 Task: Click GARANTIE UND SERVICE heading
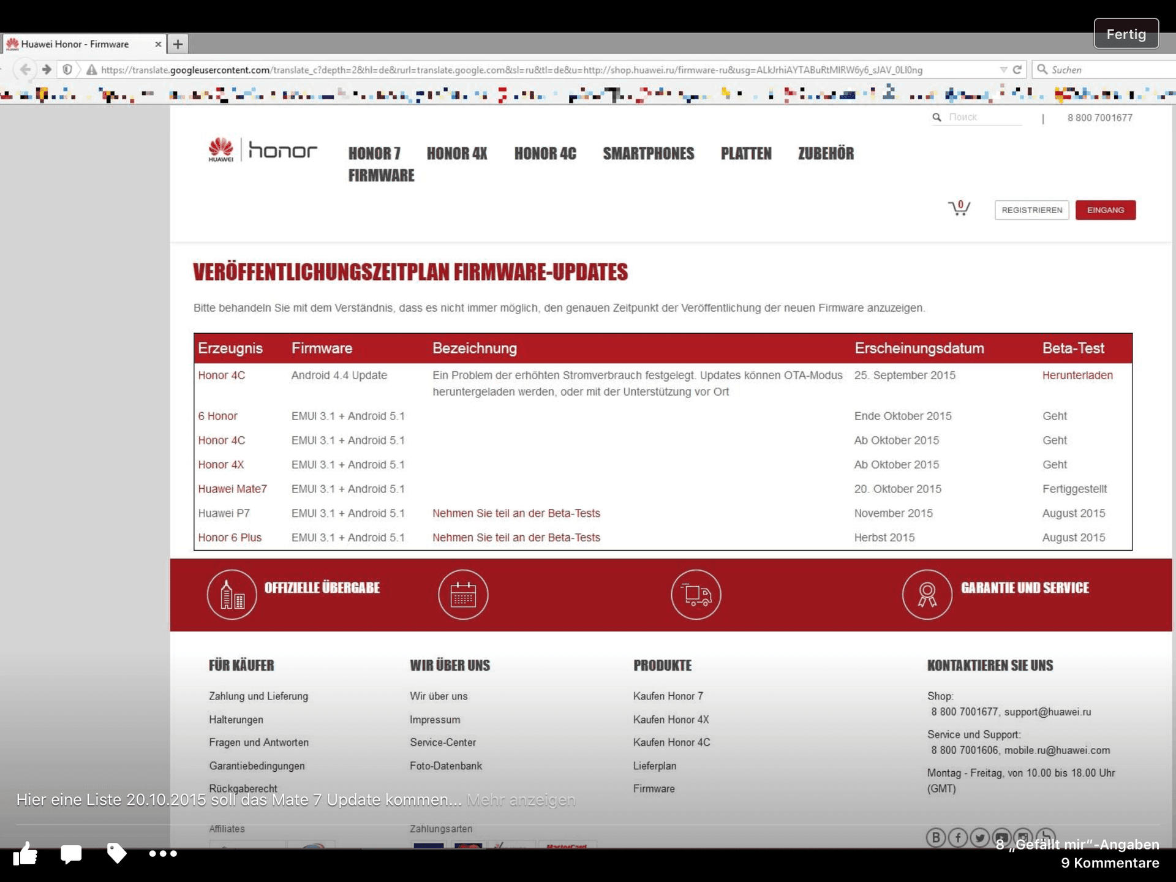coord(1025,587)
